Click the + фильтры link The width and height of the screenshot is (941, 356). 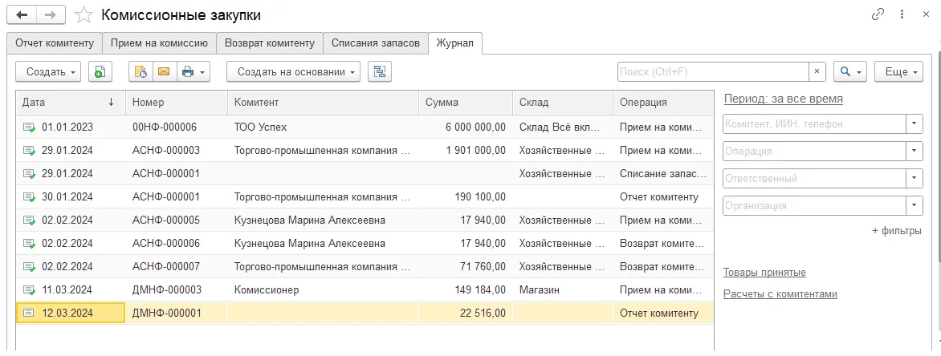click(x=897, y=231)
